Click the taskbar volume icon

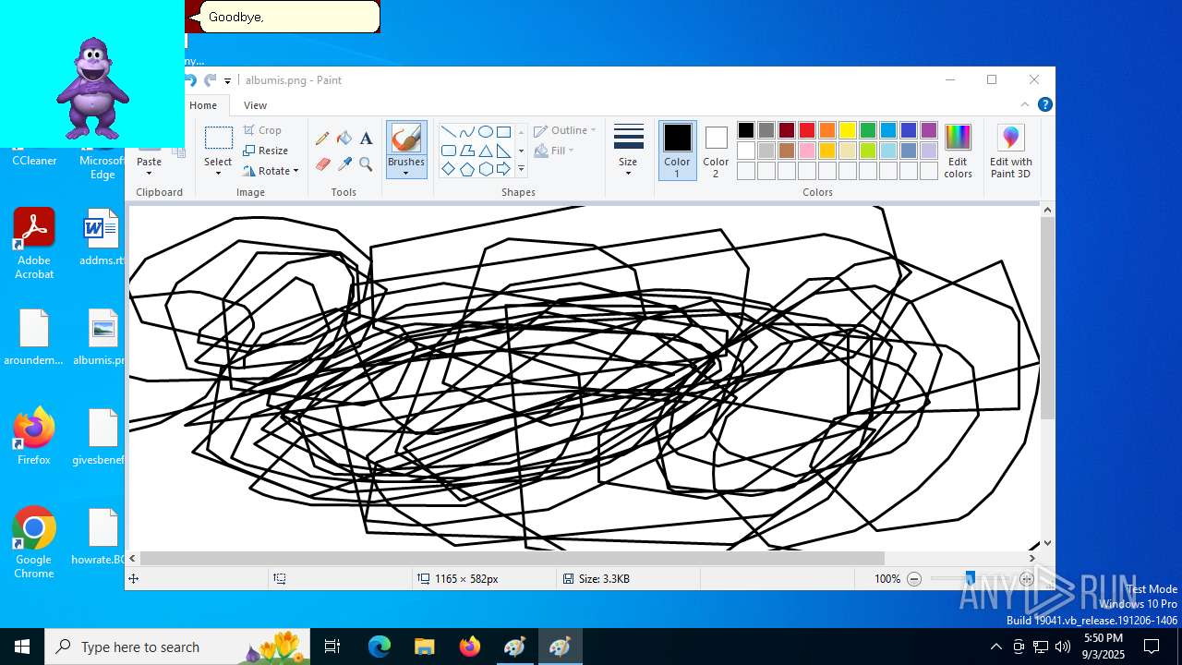tap(1063, 647)
